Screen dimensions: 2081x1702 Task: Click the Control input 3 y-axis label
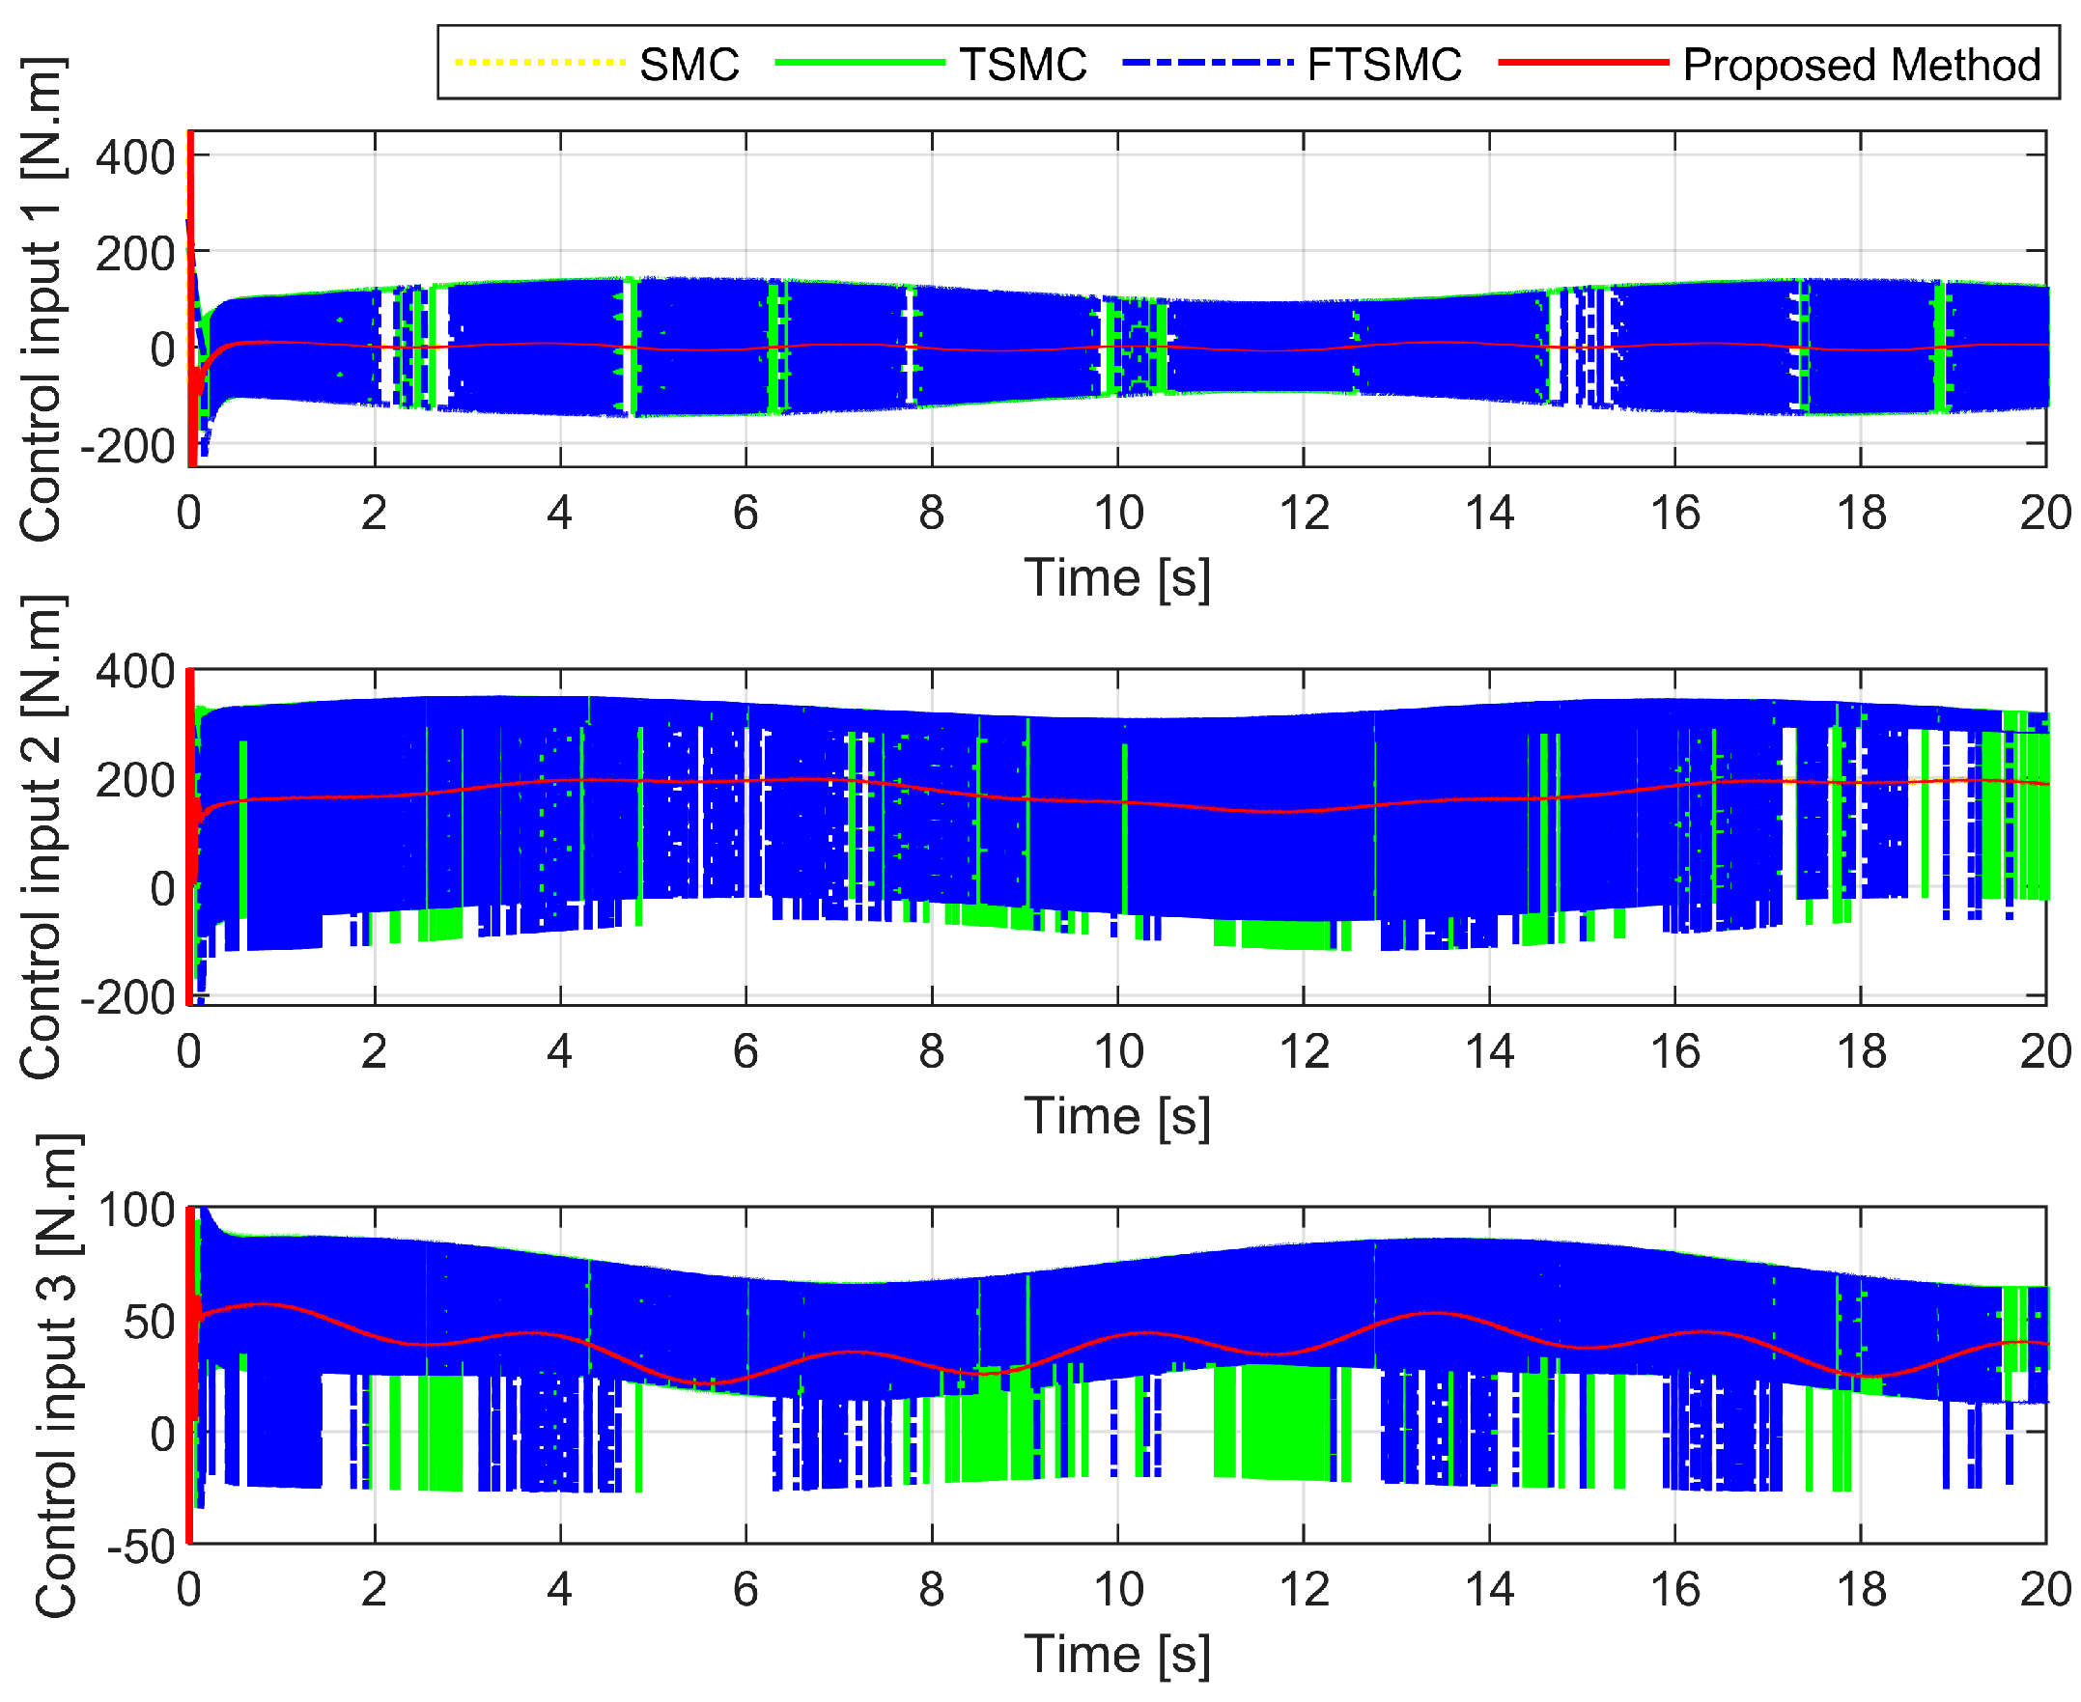click(57, 1376)
